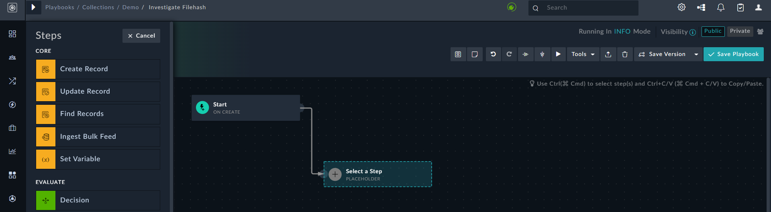Screen dimensions: 771x212
Task: Open the hierarchy tree icon in header
Action: point(701,7)
